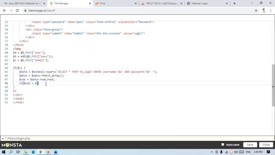Open the Chrome profile avatar

click(264, 10)
